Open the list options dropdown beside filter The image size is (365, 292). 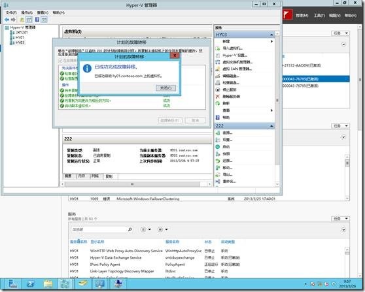tap(146, 229)
